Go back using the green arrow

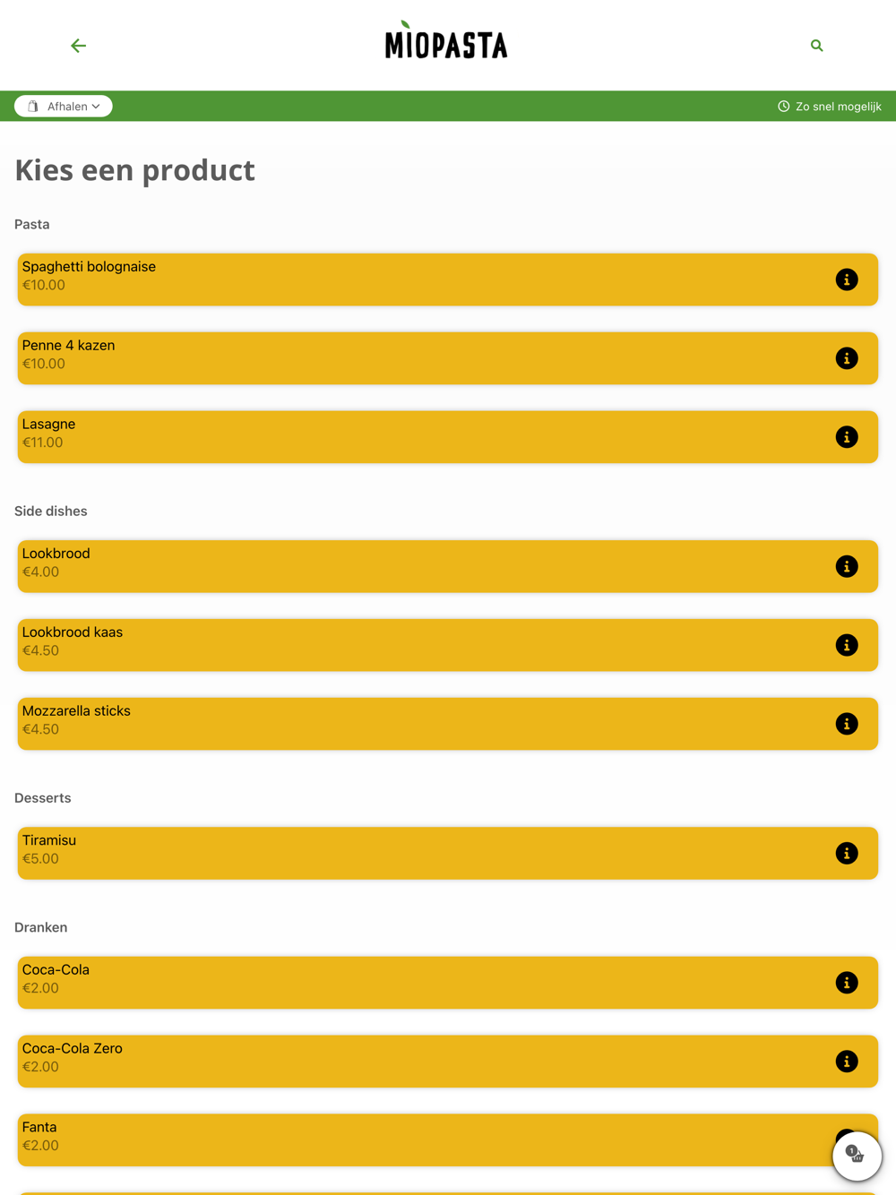(x=79, y=46)
